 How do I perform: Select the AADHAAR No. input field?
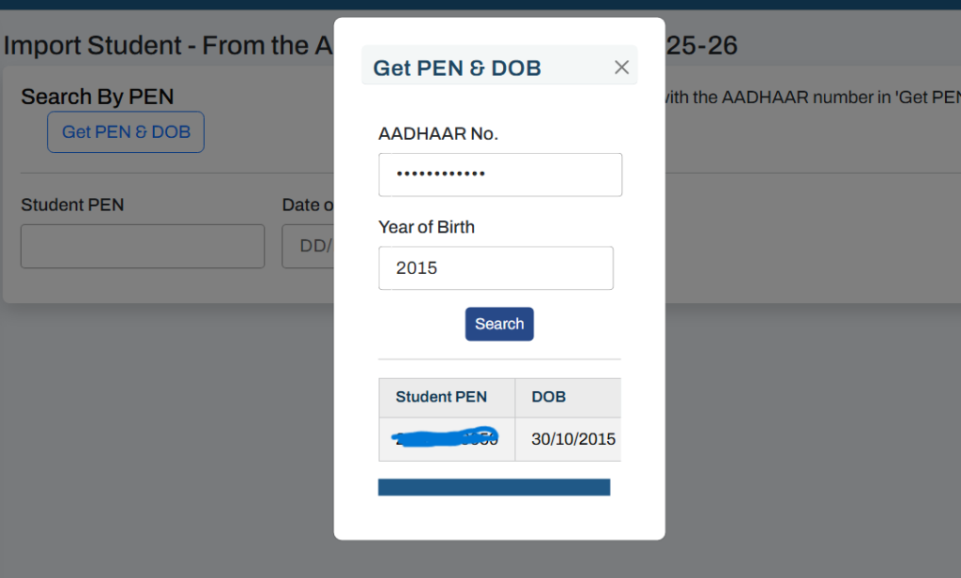pyautogui.click(x=499, y=175)
